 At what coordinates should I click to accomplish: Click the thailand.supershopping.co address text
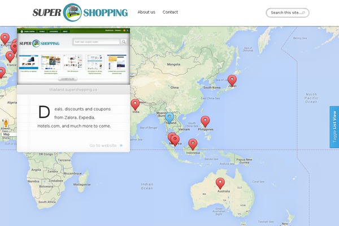coord(73,89)
